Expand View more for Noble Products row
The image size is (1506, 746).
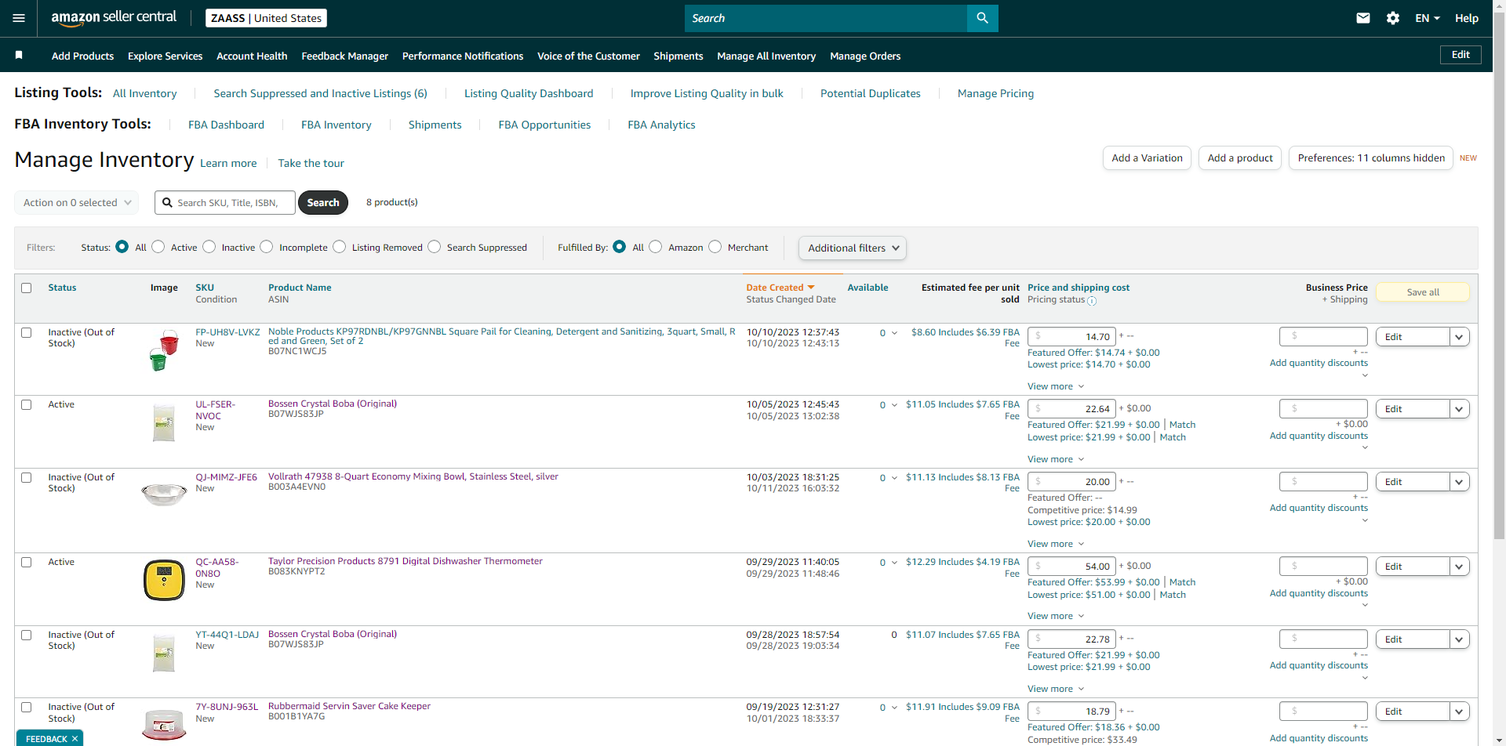tap(1056, 386)
